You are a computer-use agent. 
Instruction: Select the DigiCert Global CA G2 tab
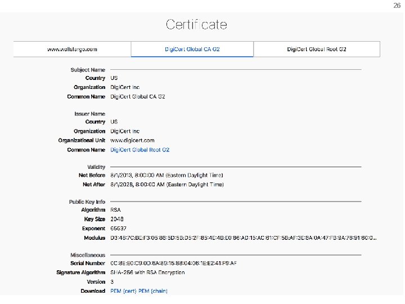click(x=192, y=49)
